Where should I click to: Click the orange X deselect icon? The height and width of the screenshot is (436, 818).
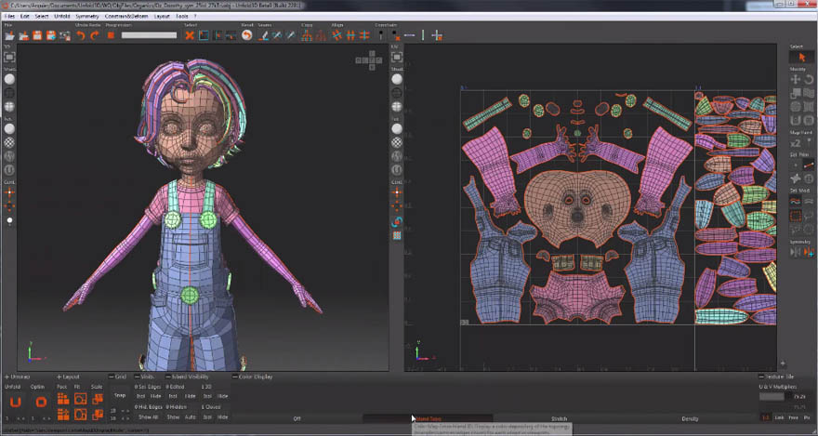pos(190,35)
